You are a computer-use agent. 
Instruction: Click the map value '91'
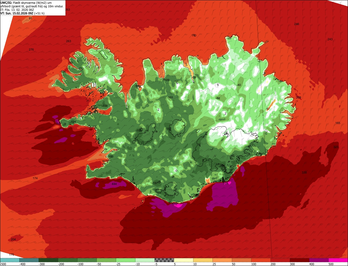(30, 18)
